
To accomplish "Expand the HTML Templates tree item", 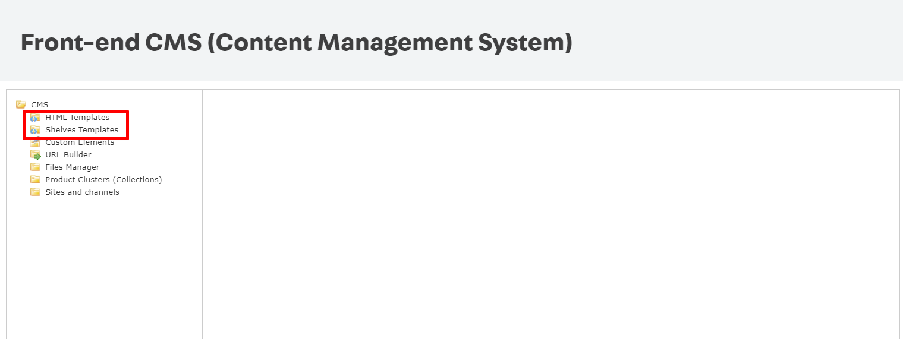I will point(77,118).
